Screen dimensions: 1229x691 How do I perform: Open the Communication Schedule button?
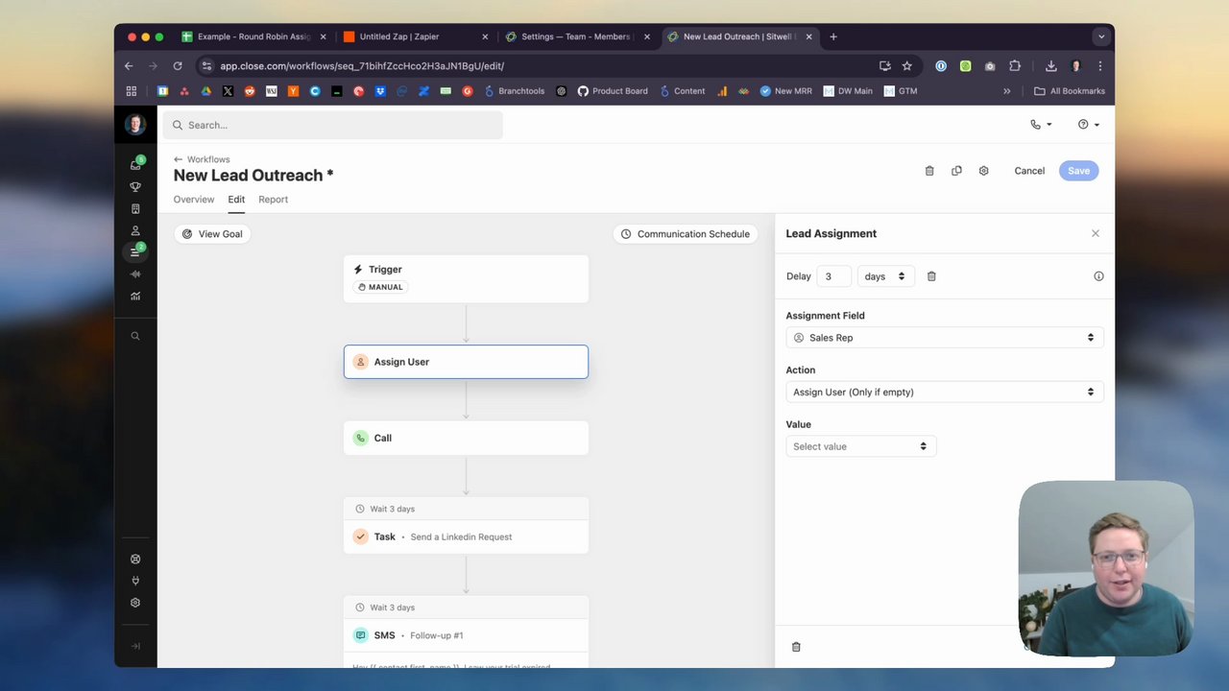pyautogui.click(x=686, y=234)
